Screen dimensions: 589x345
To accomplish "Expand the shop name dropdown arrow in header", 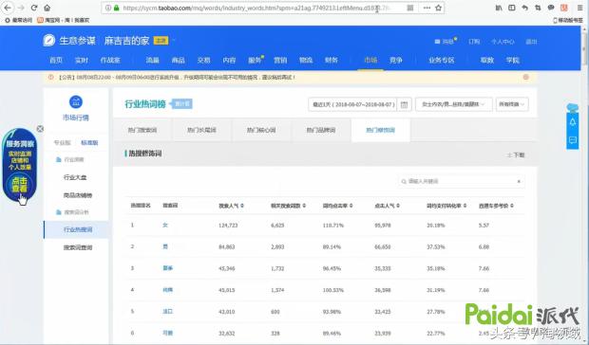I will click(174, 41).
